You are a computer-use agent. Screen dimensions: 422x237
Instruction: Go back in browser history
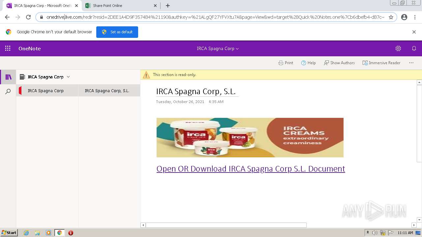(7, 17)
